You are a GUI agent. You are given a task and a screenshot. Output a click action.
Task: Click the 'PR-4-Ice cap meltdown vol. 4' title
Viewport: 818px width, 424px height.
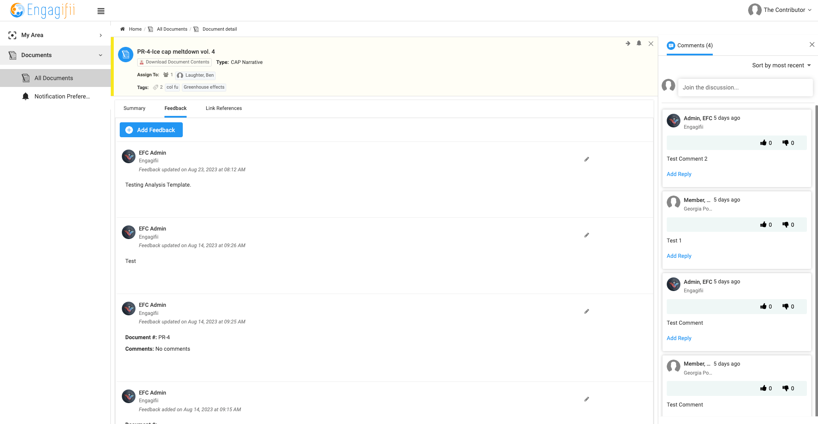coord(176,52)
